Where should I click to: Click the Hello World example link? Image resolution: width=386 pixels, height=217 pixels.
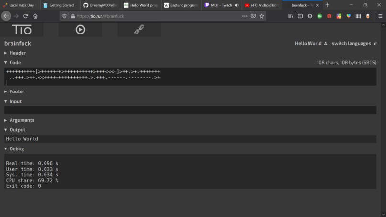tap(311, 43)
